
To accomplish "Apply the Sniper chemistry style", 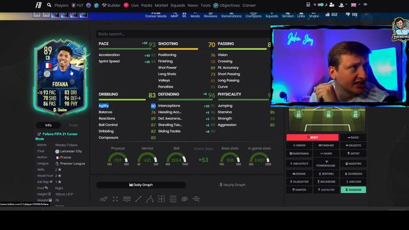I will click(299, 145).
